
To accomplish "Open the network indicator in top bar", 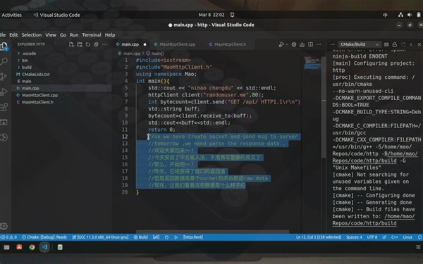I will click(x=401, y=15).
